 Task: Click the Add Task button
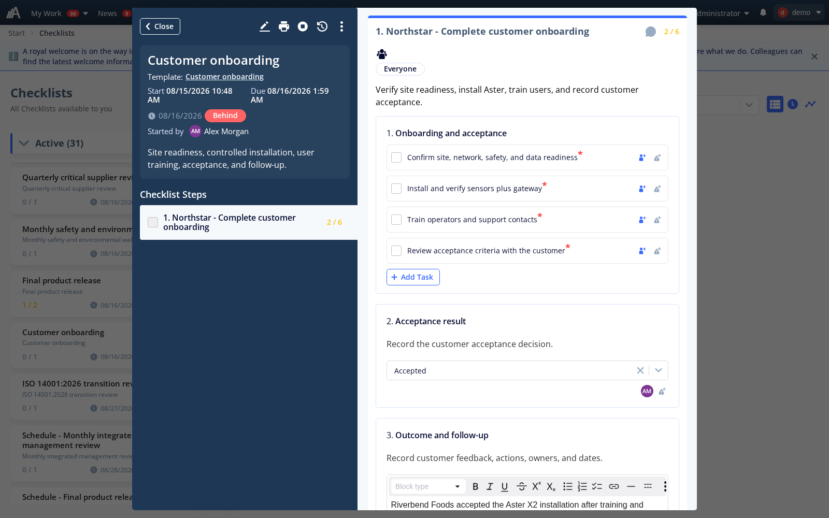click(x=413, y=277)
